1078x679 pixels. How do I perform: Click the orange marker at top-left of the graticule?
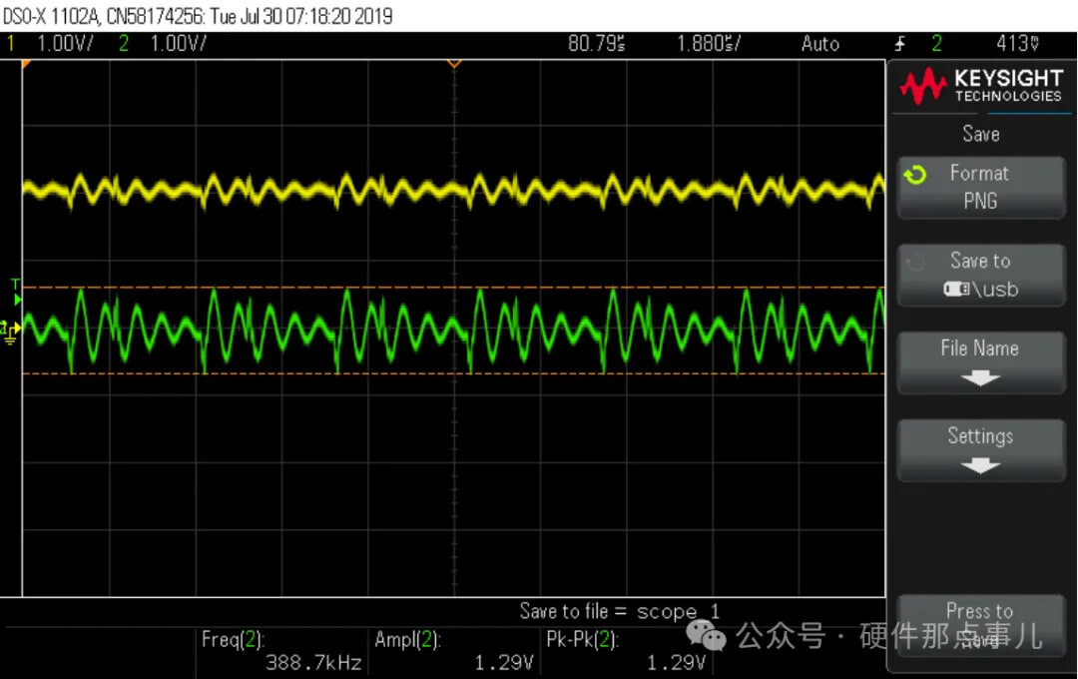[x=27, y=63]
